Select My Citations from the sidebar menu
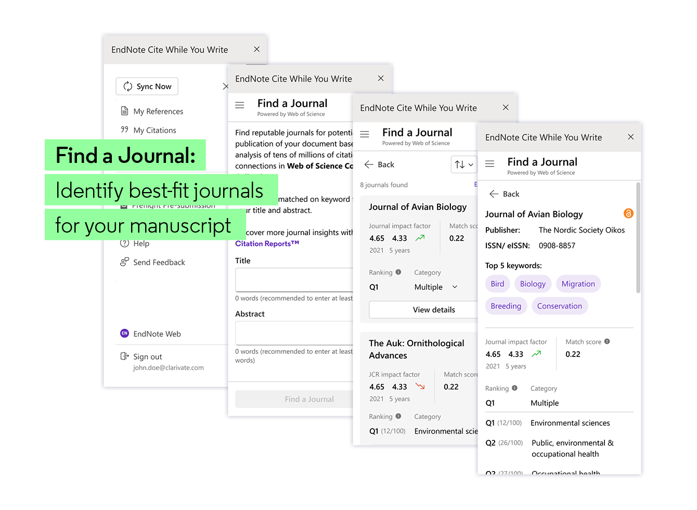This screenshot has width=697, height=510. [x=154, y=130]
